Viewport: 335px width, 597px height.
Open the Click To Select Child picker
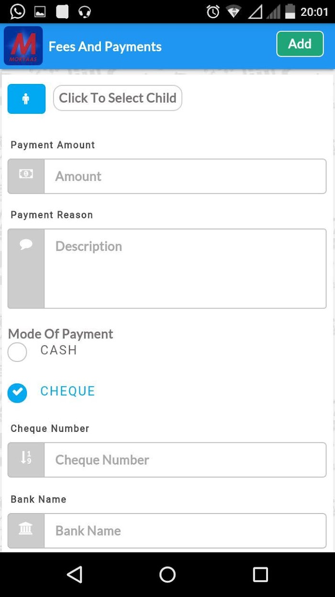(x=118, y=98)
